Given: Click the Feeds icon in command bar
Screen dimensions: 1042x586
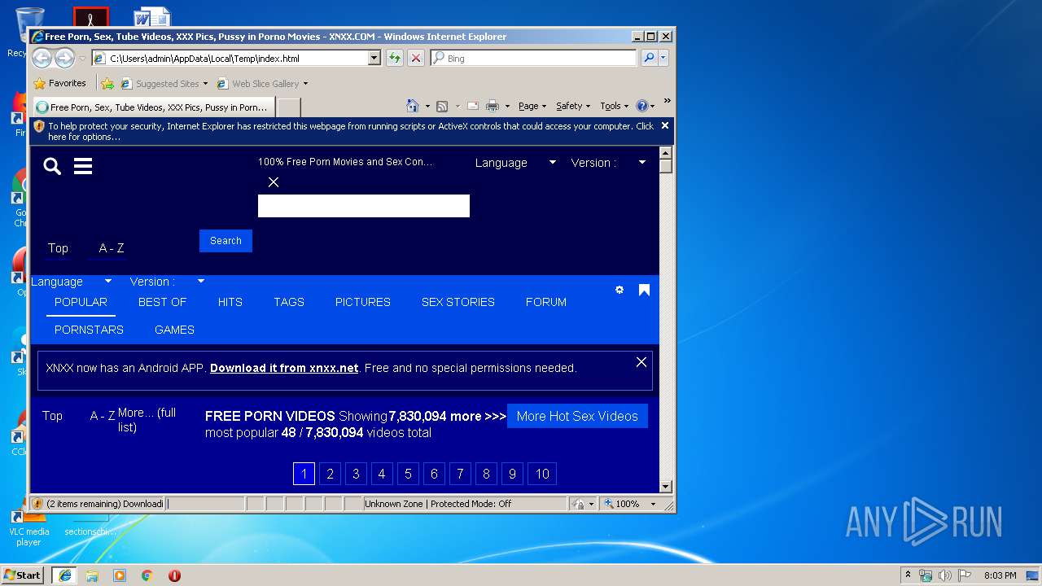Looking at the screenshot, I should click(442, 106).
